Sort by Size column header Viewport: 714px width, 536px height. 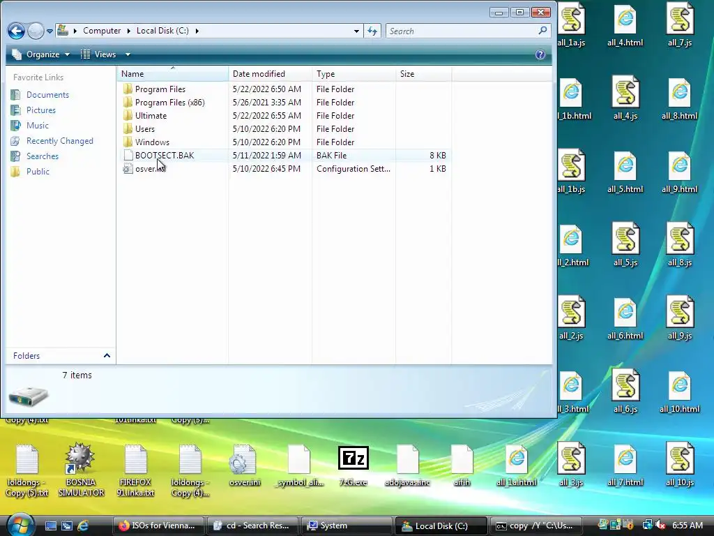[424, 74]
